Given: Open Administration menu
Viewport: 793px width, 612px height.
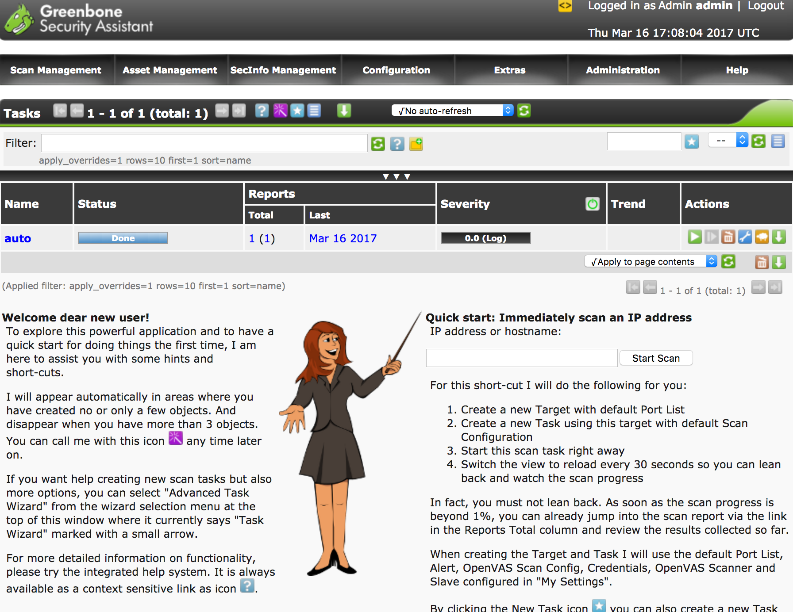Looking at the screenshot, I should pyautogui.click(x=623, y=70).
